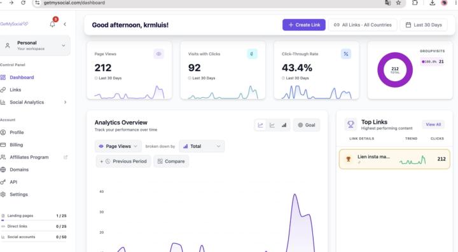Open the Lien insta ma... top link row
This screenshot has width=458, height=252.
point(394,159)
